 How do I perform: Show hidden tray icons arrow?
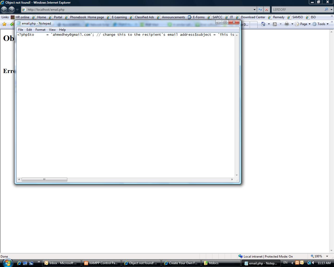click(292, 263)
